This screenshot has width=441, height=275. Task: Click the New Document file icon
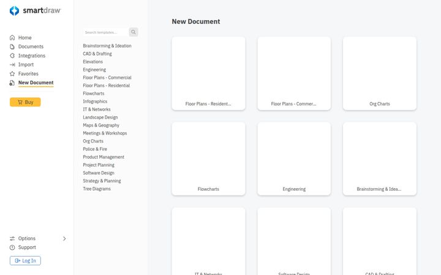tap(12, 82)
